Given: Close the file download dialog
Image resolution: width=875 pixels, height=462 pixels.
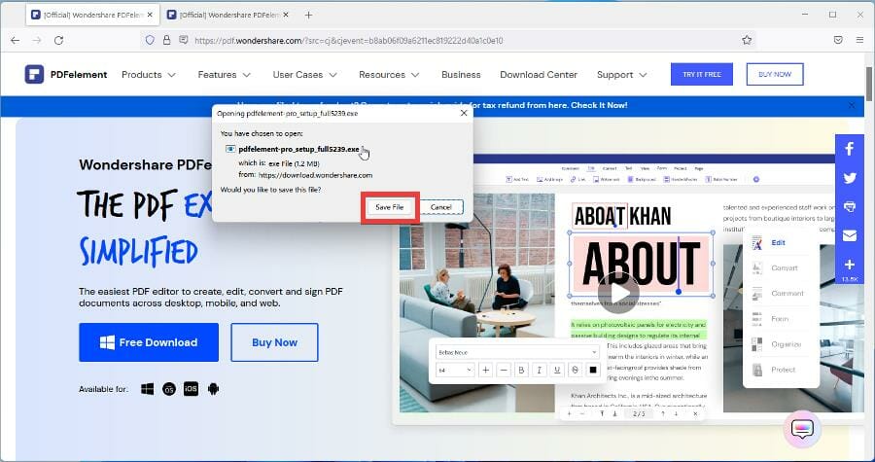Looking at the screenshot, I should coord(464,113).
